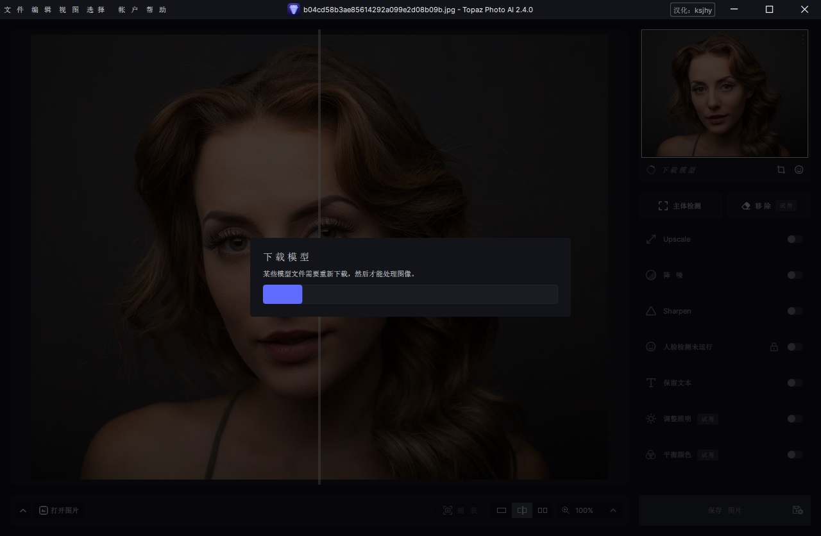
Task: Click the before/after split divider line
Action: [319, 256]
